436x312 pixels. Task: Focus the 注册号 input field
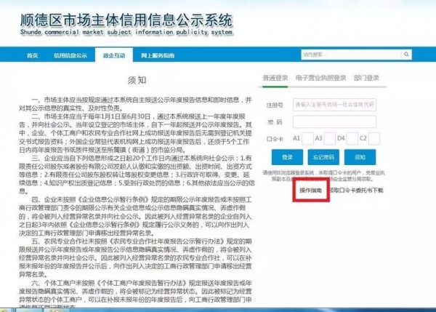click(333, 105)
